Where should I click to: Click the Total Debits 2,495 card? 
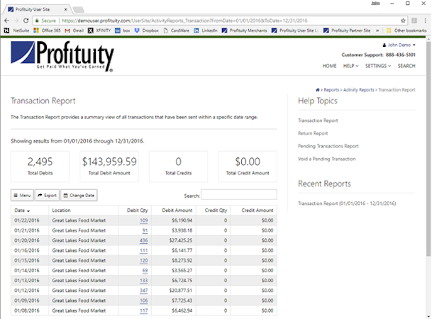[40, 167]
